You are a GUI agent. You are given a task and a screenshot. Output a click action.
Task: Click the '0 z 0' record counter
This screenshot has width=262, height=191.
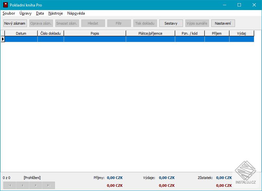point(7,178)
